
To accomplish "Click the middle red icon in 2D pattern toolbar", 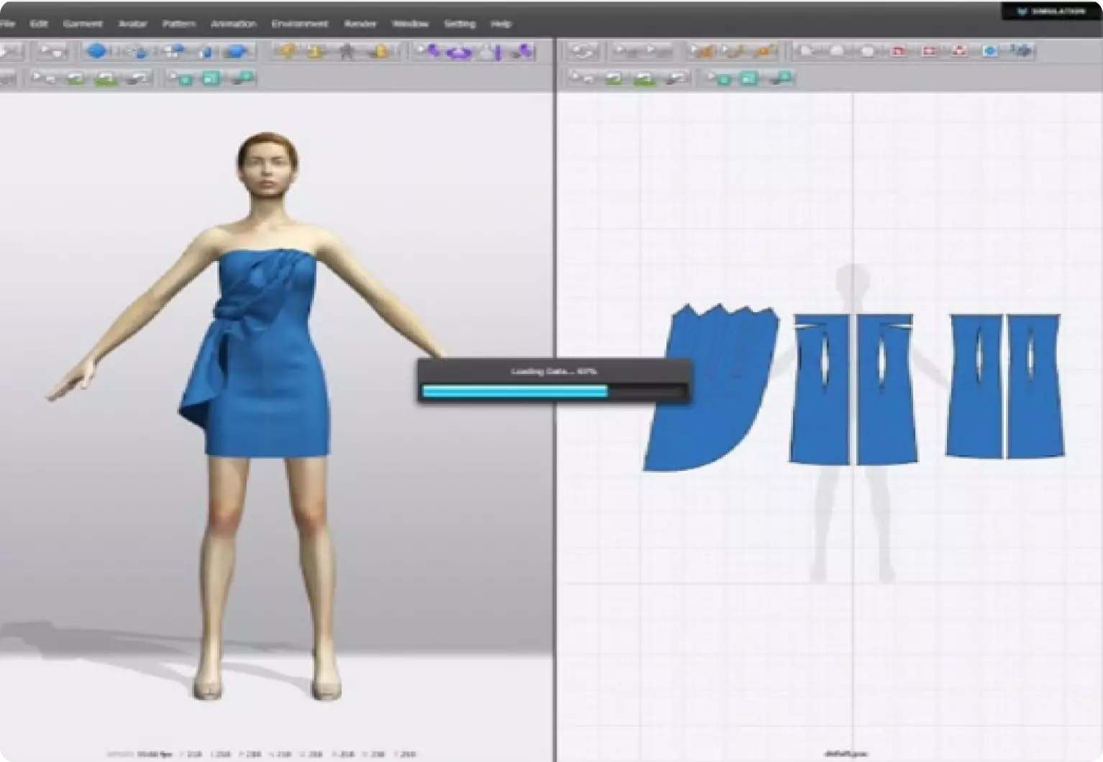I will tap(929, 51).
